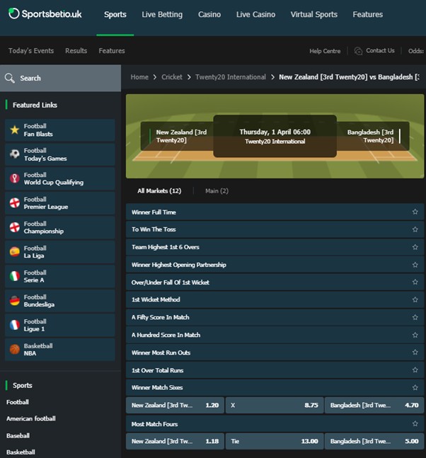
Task: Go to Cricket in breadcrumb
Action: point(172,77)
